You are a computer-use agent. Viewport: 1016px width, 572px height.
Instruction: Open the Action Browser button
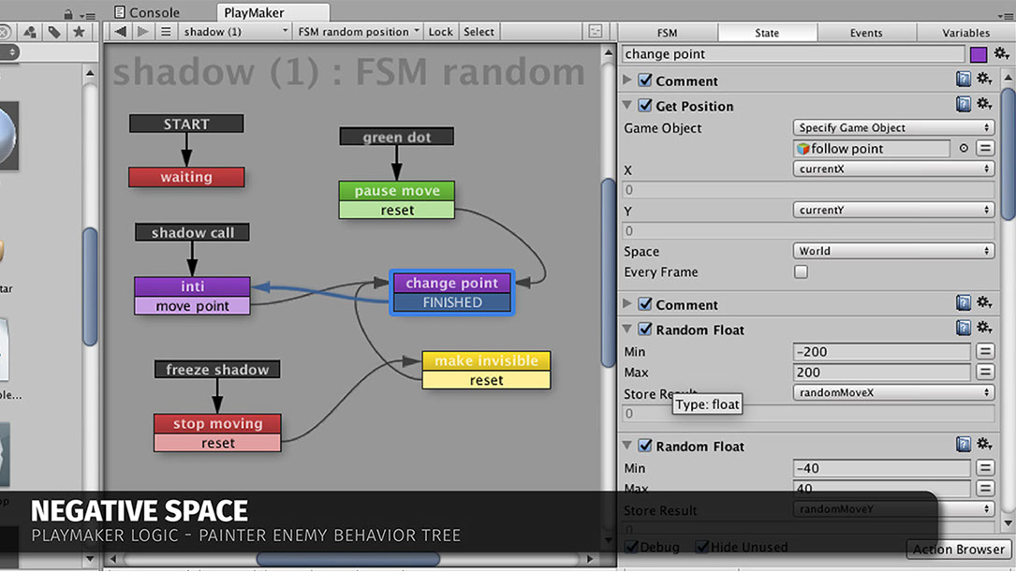[x=959, y=550]
